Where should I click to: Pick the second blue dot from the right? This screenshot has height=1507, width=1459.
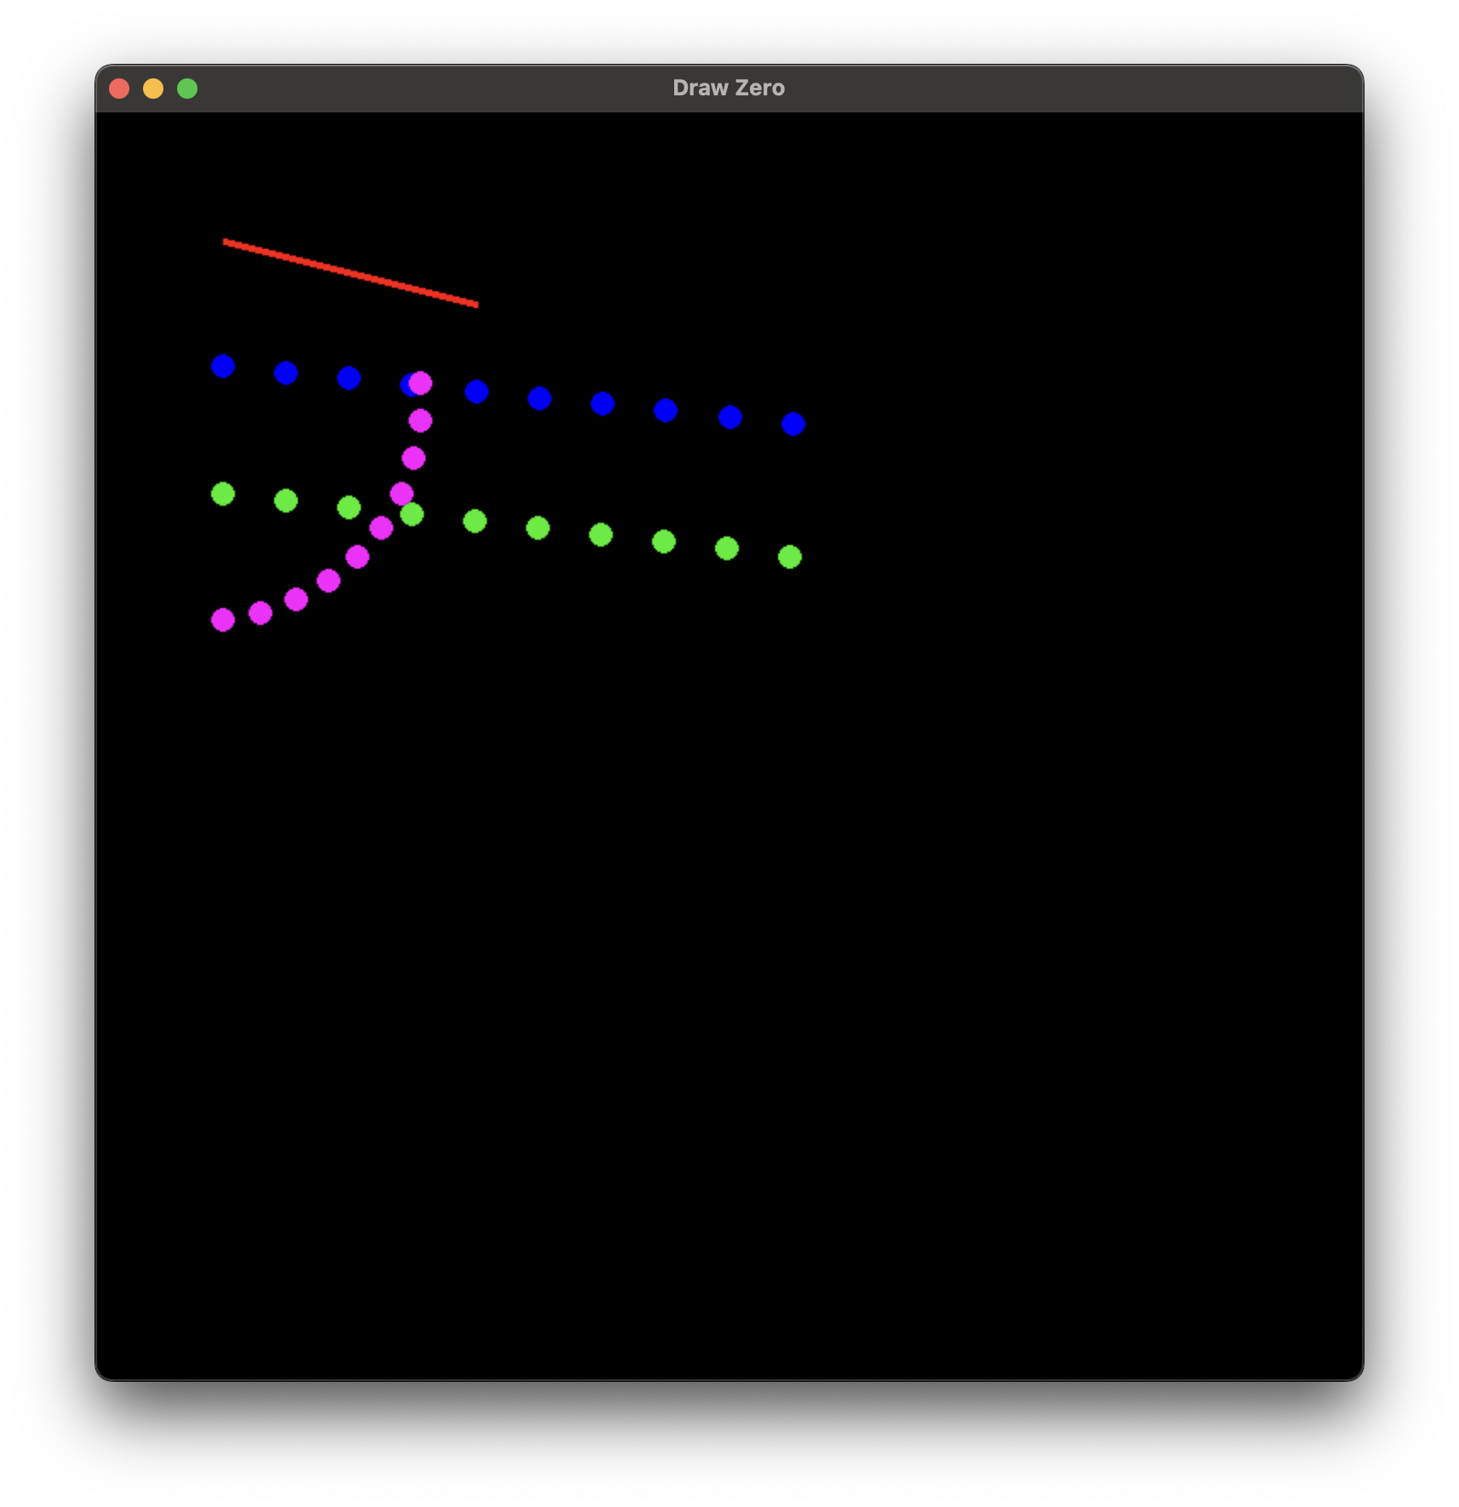pos(730,417)
